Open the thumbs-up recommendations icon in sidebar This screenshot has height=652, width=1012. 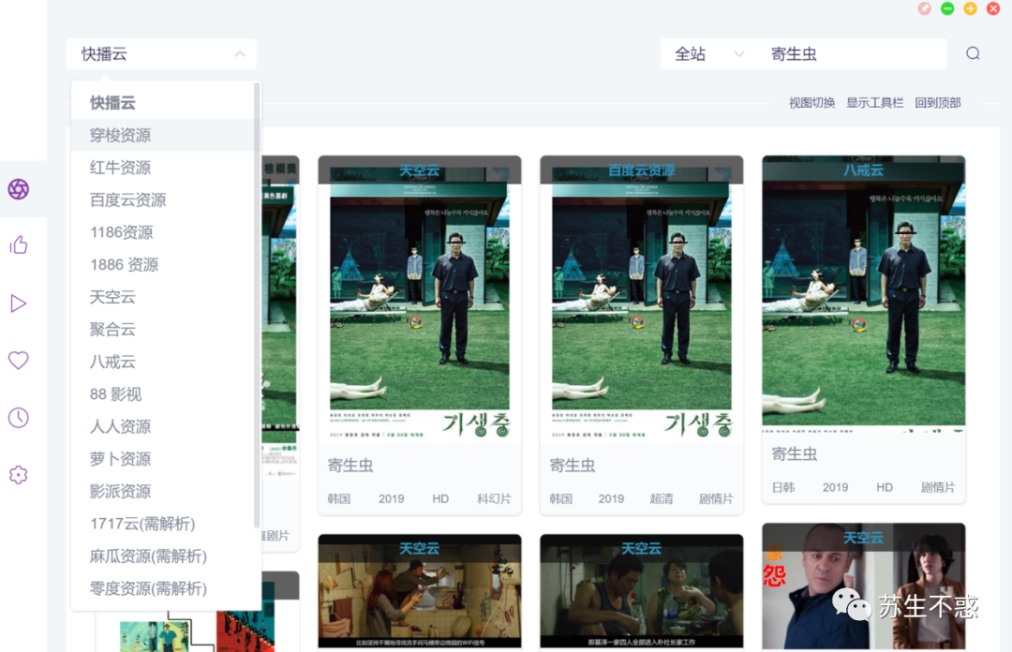click(18, 245)
